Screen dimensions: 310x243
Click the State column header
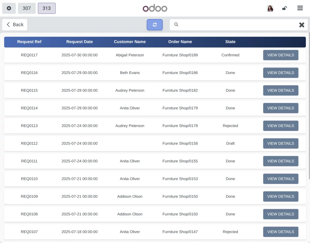230,42
